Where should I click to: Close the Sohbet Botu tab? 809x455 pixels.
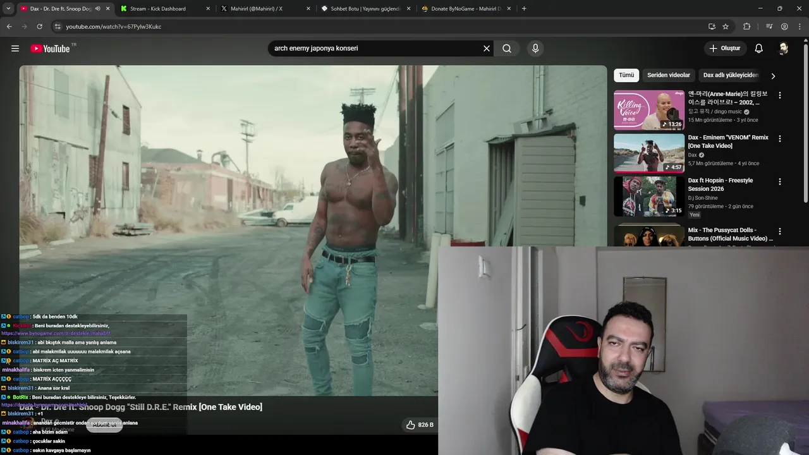[x=409, y=9]
